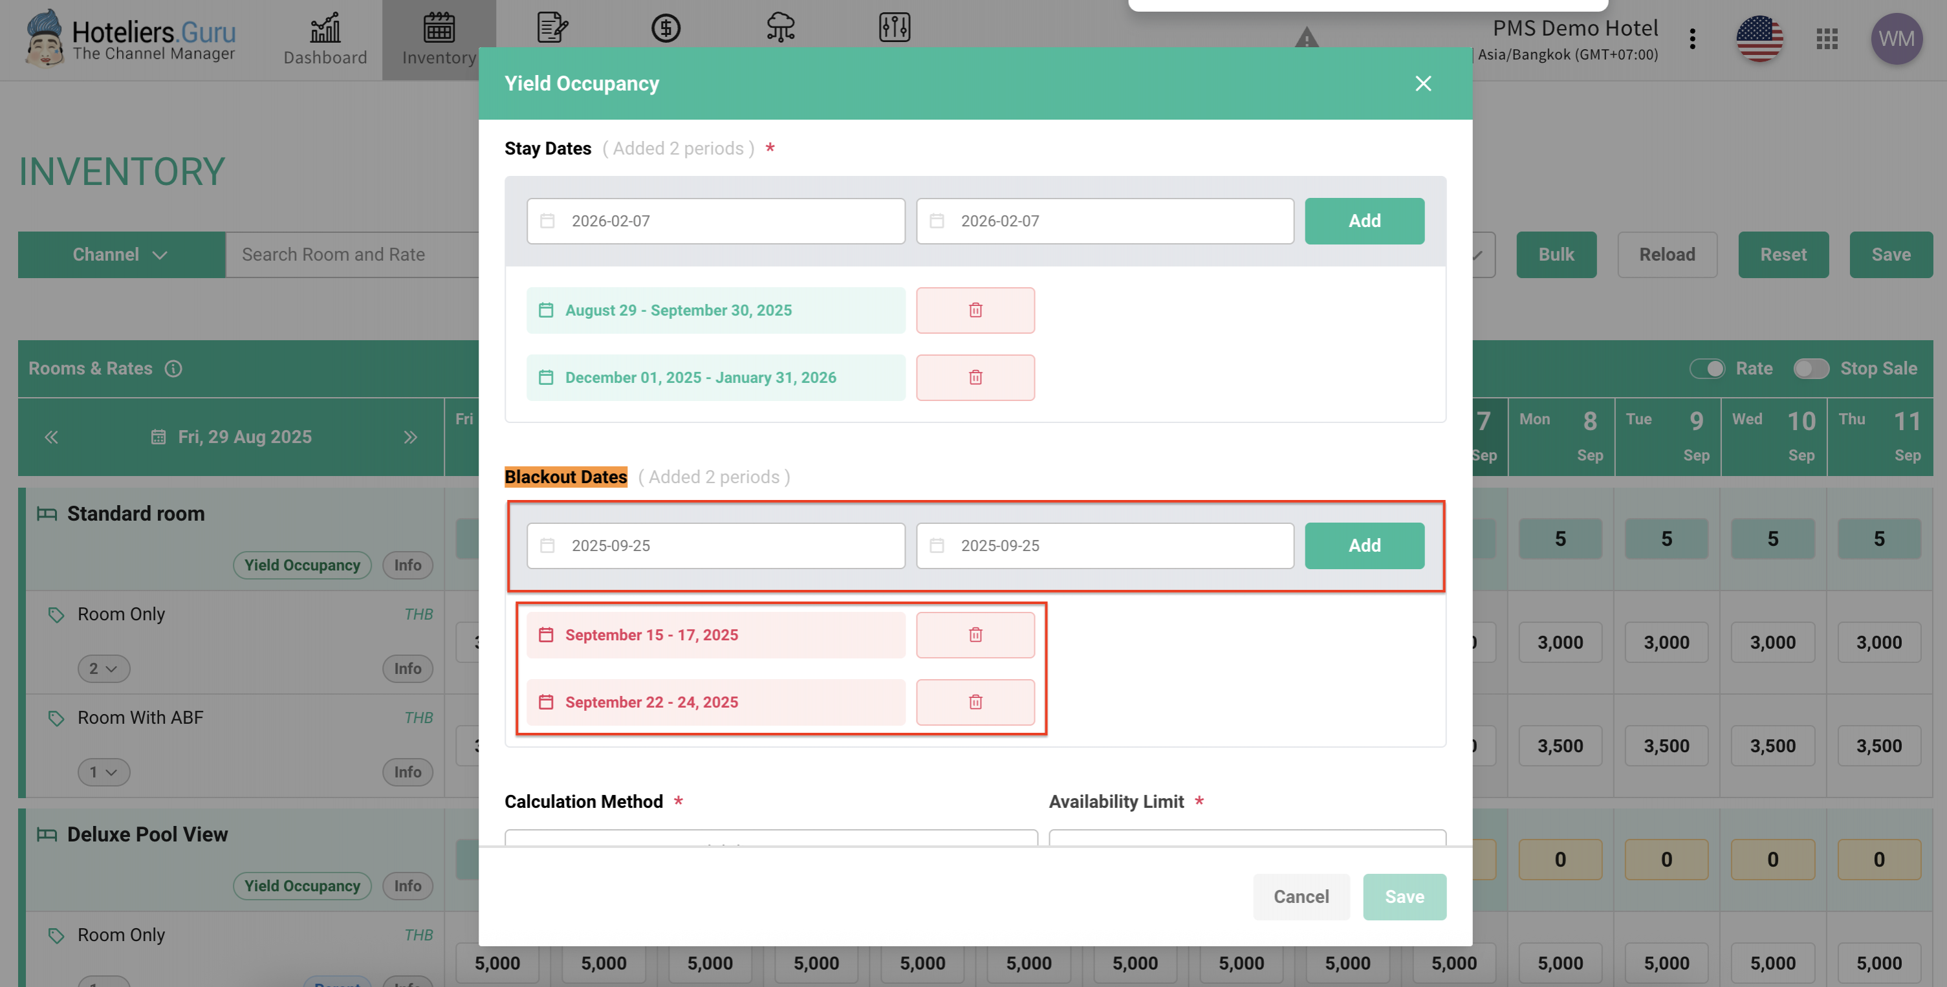The height and width of the screenshot is (987, 1947).
Task: Open Room Only occupancy dropdown showing 2
Action: [x=103, y=668]
